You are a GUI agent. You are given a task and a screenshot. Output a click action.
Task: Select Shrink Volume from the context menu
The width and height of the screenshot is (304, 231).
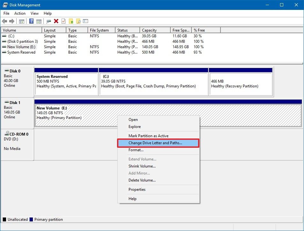pyautogui.click(x=142, y=166)
